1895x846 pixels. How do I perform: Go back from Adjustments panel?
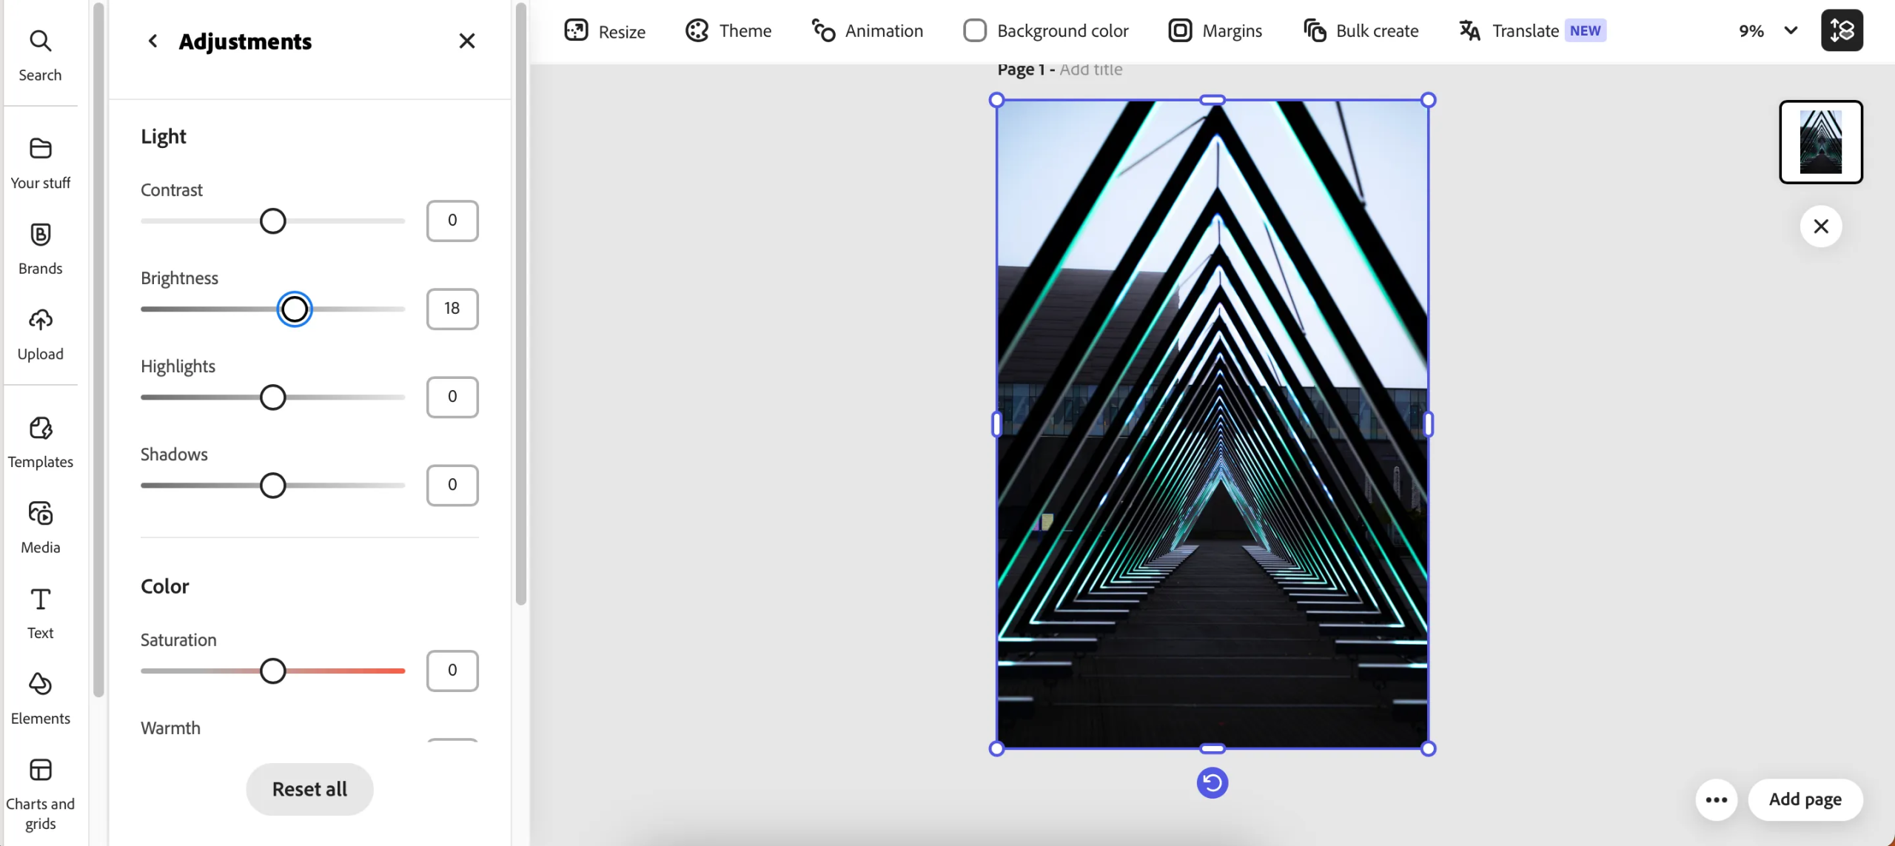point(153,41)
